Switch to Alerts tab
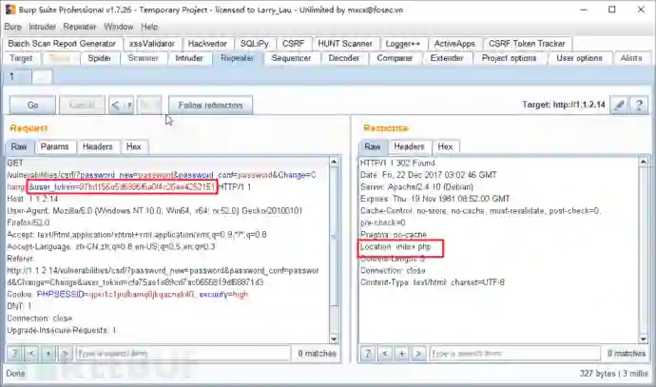Image resolution: width=656 pixels, height=387 pixels. coord(631,58)
